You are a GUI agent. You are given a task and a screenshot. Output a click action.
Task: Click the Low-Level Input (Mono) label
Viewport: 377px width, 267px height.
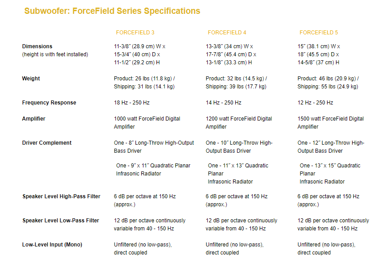tap(52, 245)
